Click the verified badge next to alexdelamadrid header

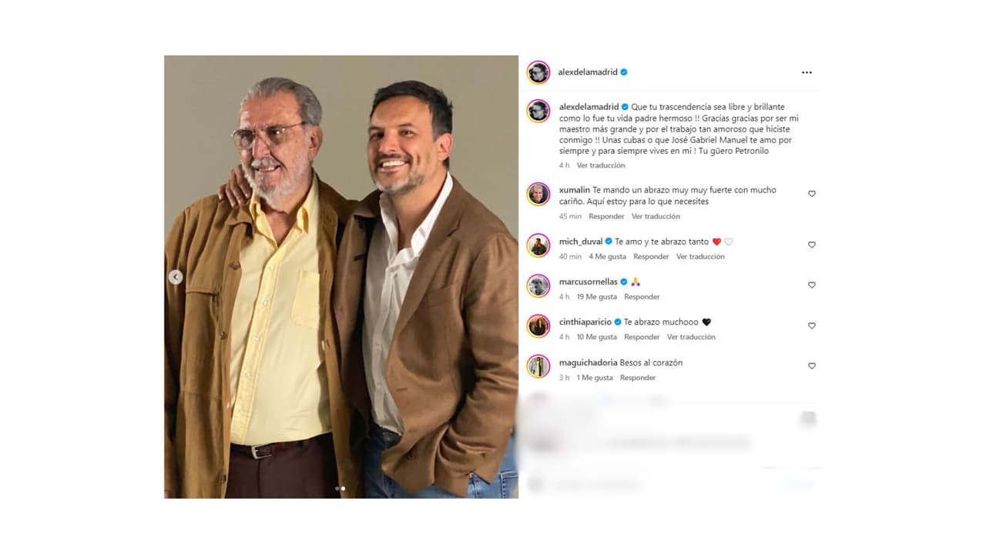click(x=625, y=72)
